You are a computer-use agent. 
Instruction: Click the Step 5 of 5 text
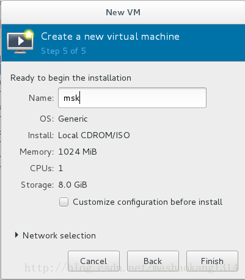click(x=64, y=51)
